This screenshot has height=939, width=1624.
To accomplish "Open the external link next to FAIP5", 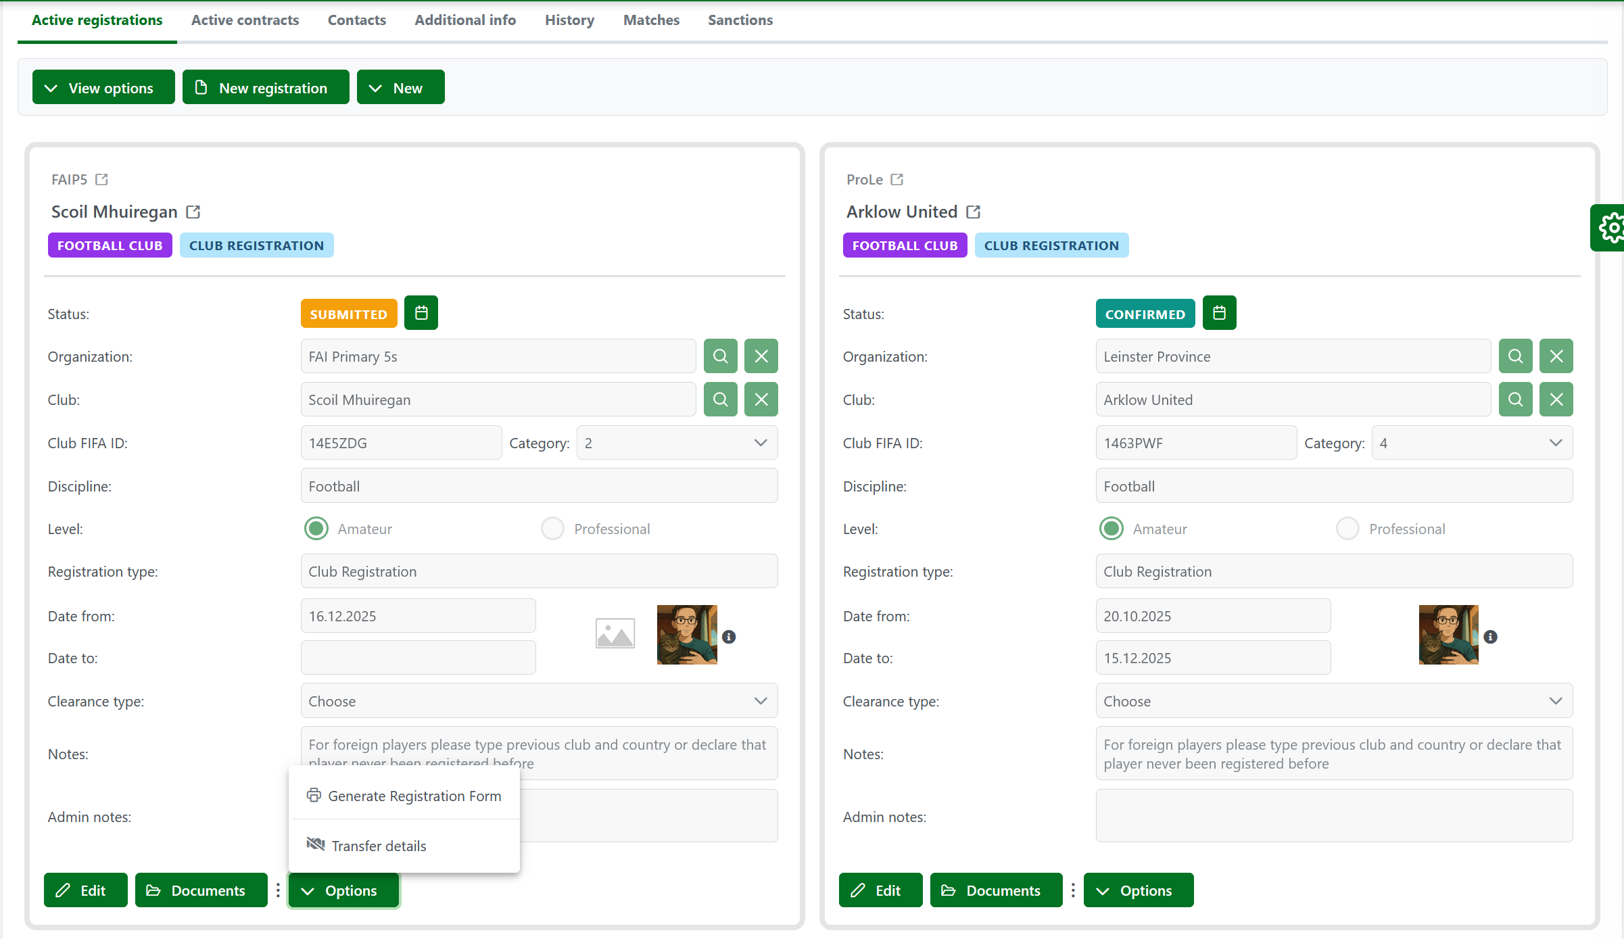I will click(x=101, y=180).
